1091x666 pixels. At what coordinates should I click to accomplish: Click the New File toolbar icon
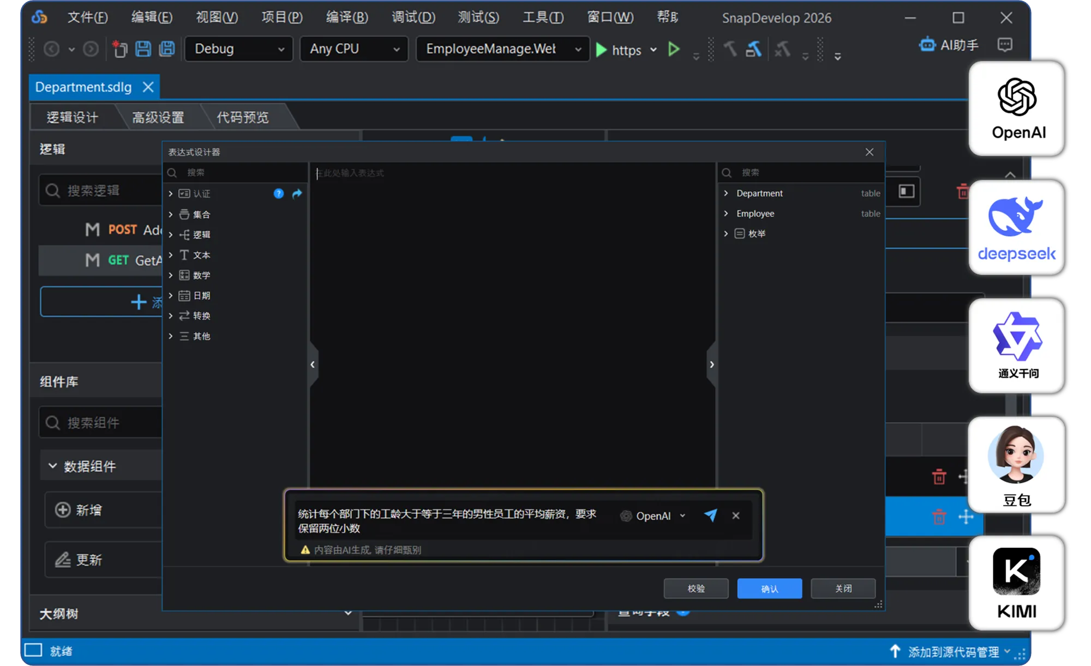(x=119, y=49)
